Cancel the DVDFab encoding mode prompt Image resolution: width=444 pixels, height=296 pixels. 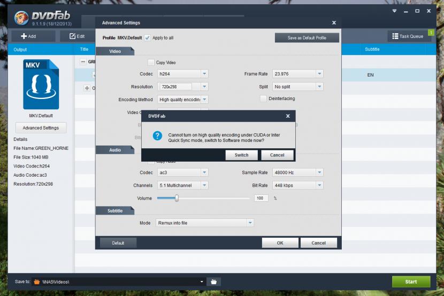pos(277,155)
